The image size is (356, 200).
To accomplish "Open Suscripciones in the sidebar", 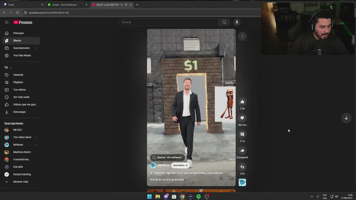I will click(x=21, y=48).
